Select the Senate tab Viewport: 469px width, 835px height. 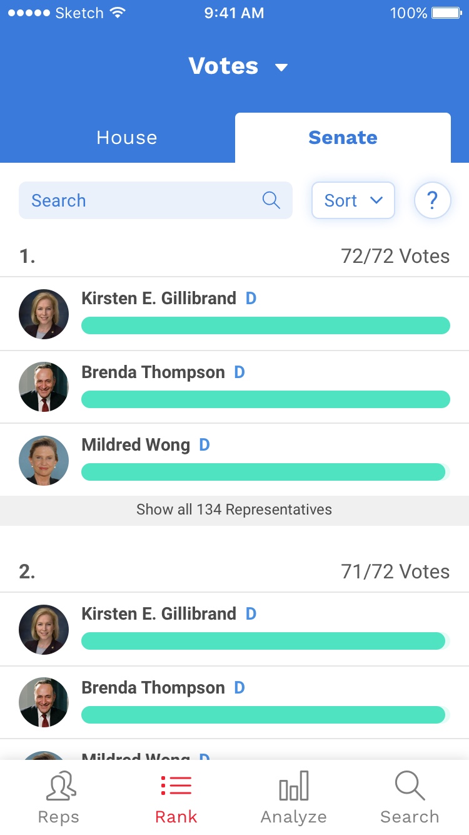pyautogui.click(x=343, y=138)
